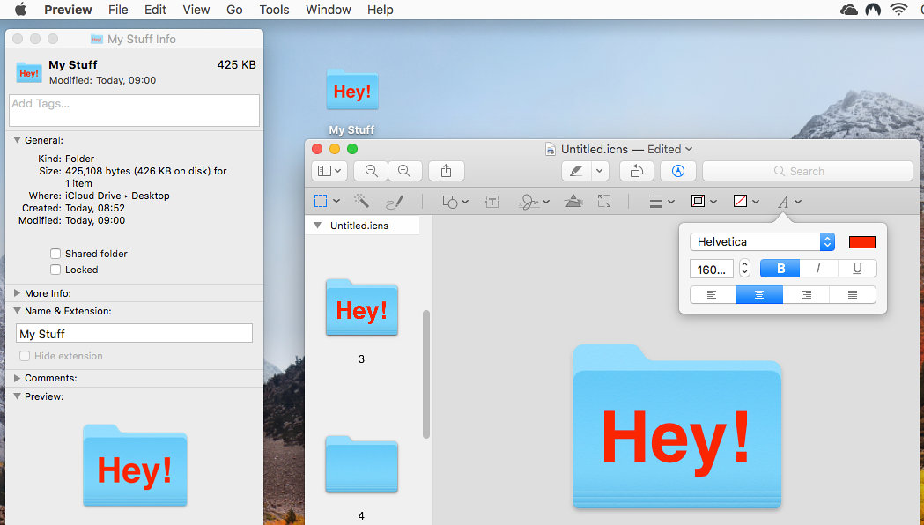Check the Shared folder checkbox

[x=55, y=253]
